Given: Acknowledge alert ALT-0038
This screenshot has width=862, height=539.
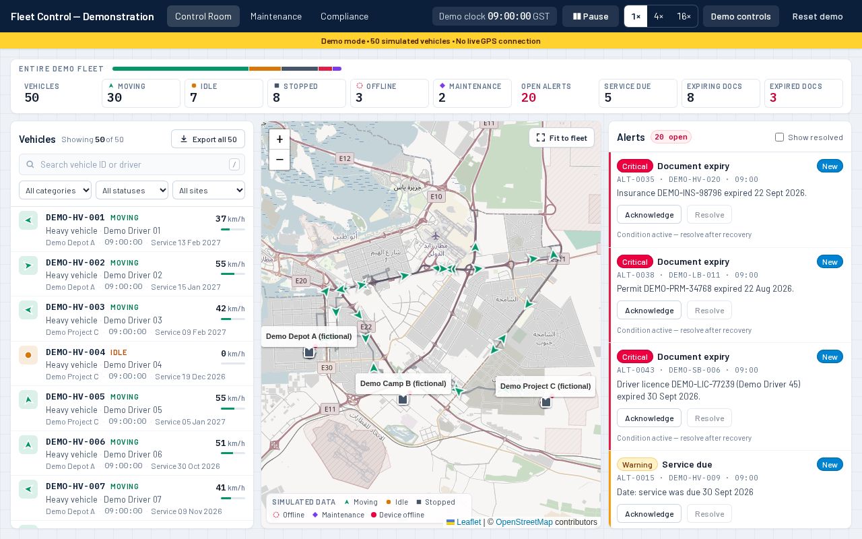Looking at the screenshot, I should point(649,311).
